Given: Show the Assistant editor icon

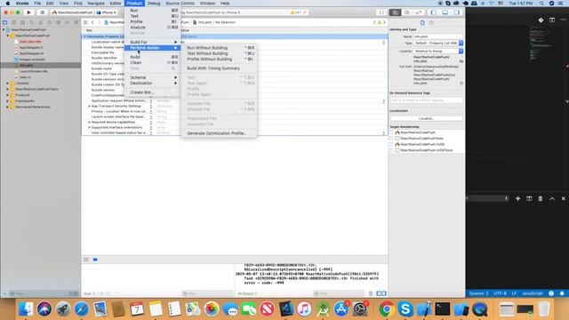Looking at the screenshot, I should (x=407, y=12).
